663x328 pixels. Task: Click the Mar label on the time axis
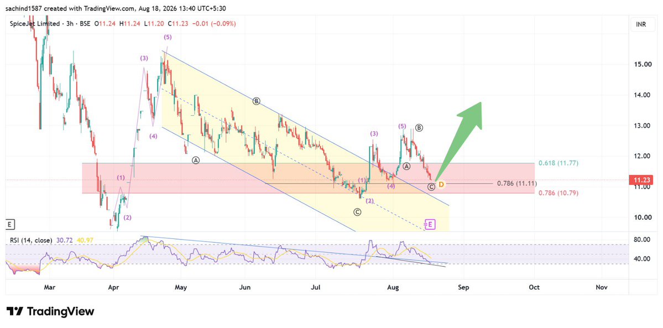[x=50, y=288]
